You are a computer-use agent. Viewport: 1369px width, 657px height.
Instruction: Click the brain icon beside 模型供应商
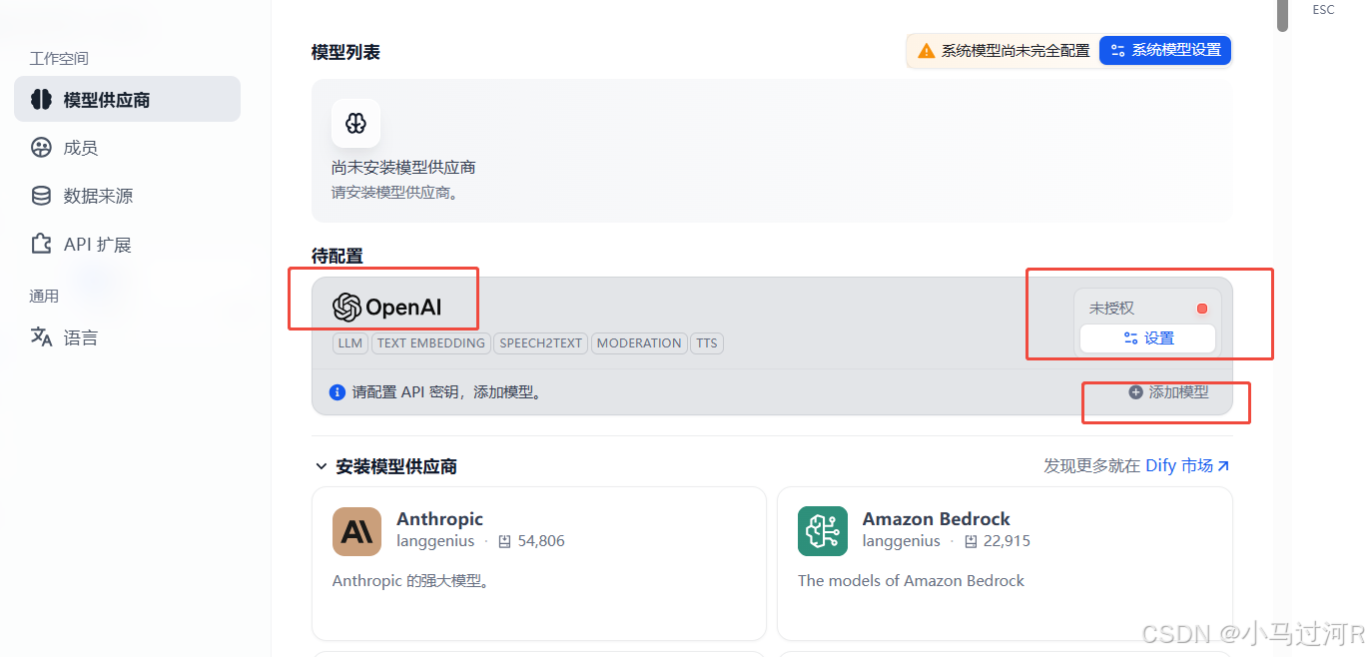(41, 99)
